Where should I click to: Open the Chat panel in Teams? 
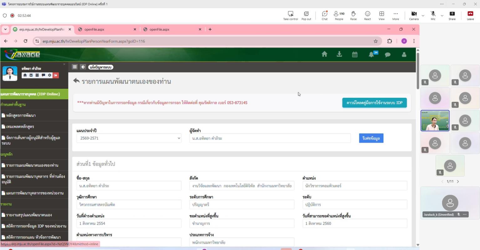pyautogui.click(x=324, y=15)
